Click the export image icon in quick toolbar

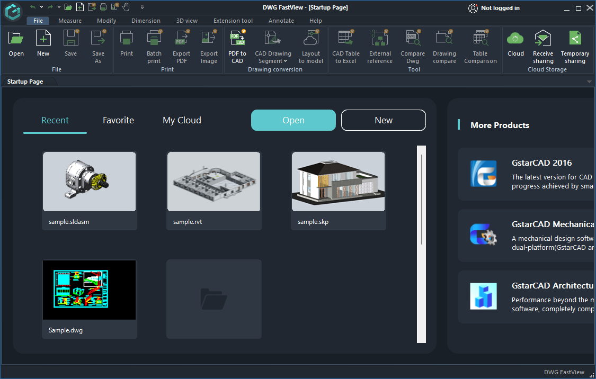point(114,7)
